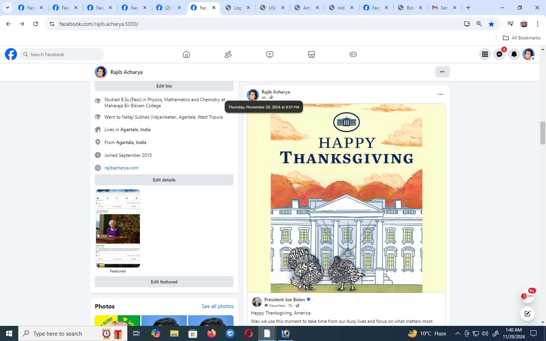Image resolution: width=546 pixels, height=341 pixels.
Task: Show hidden system tray icons
Action: pyautogui.click(x=458, y=333)
